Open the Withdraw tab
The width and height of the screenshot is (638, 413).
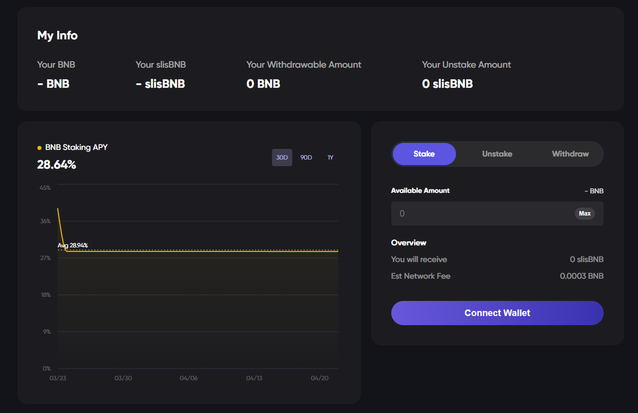(570, 154)
